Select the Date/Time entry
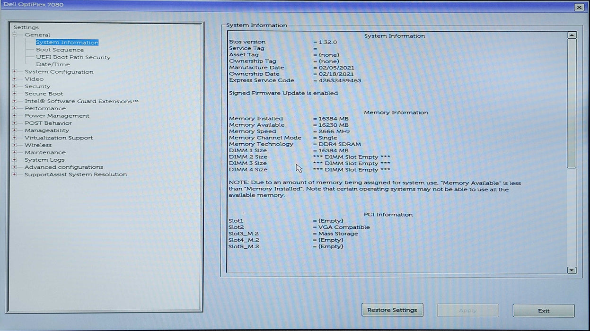Image resolution: width=590 pixels, height=331 pixels. tap(53, 64)
